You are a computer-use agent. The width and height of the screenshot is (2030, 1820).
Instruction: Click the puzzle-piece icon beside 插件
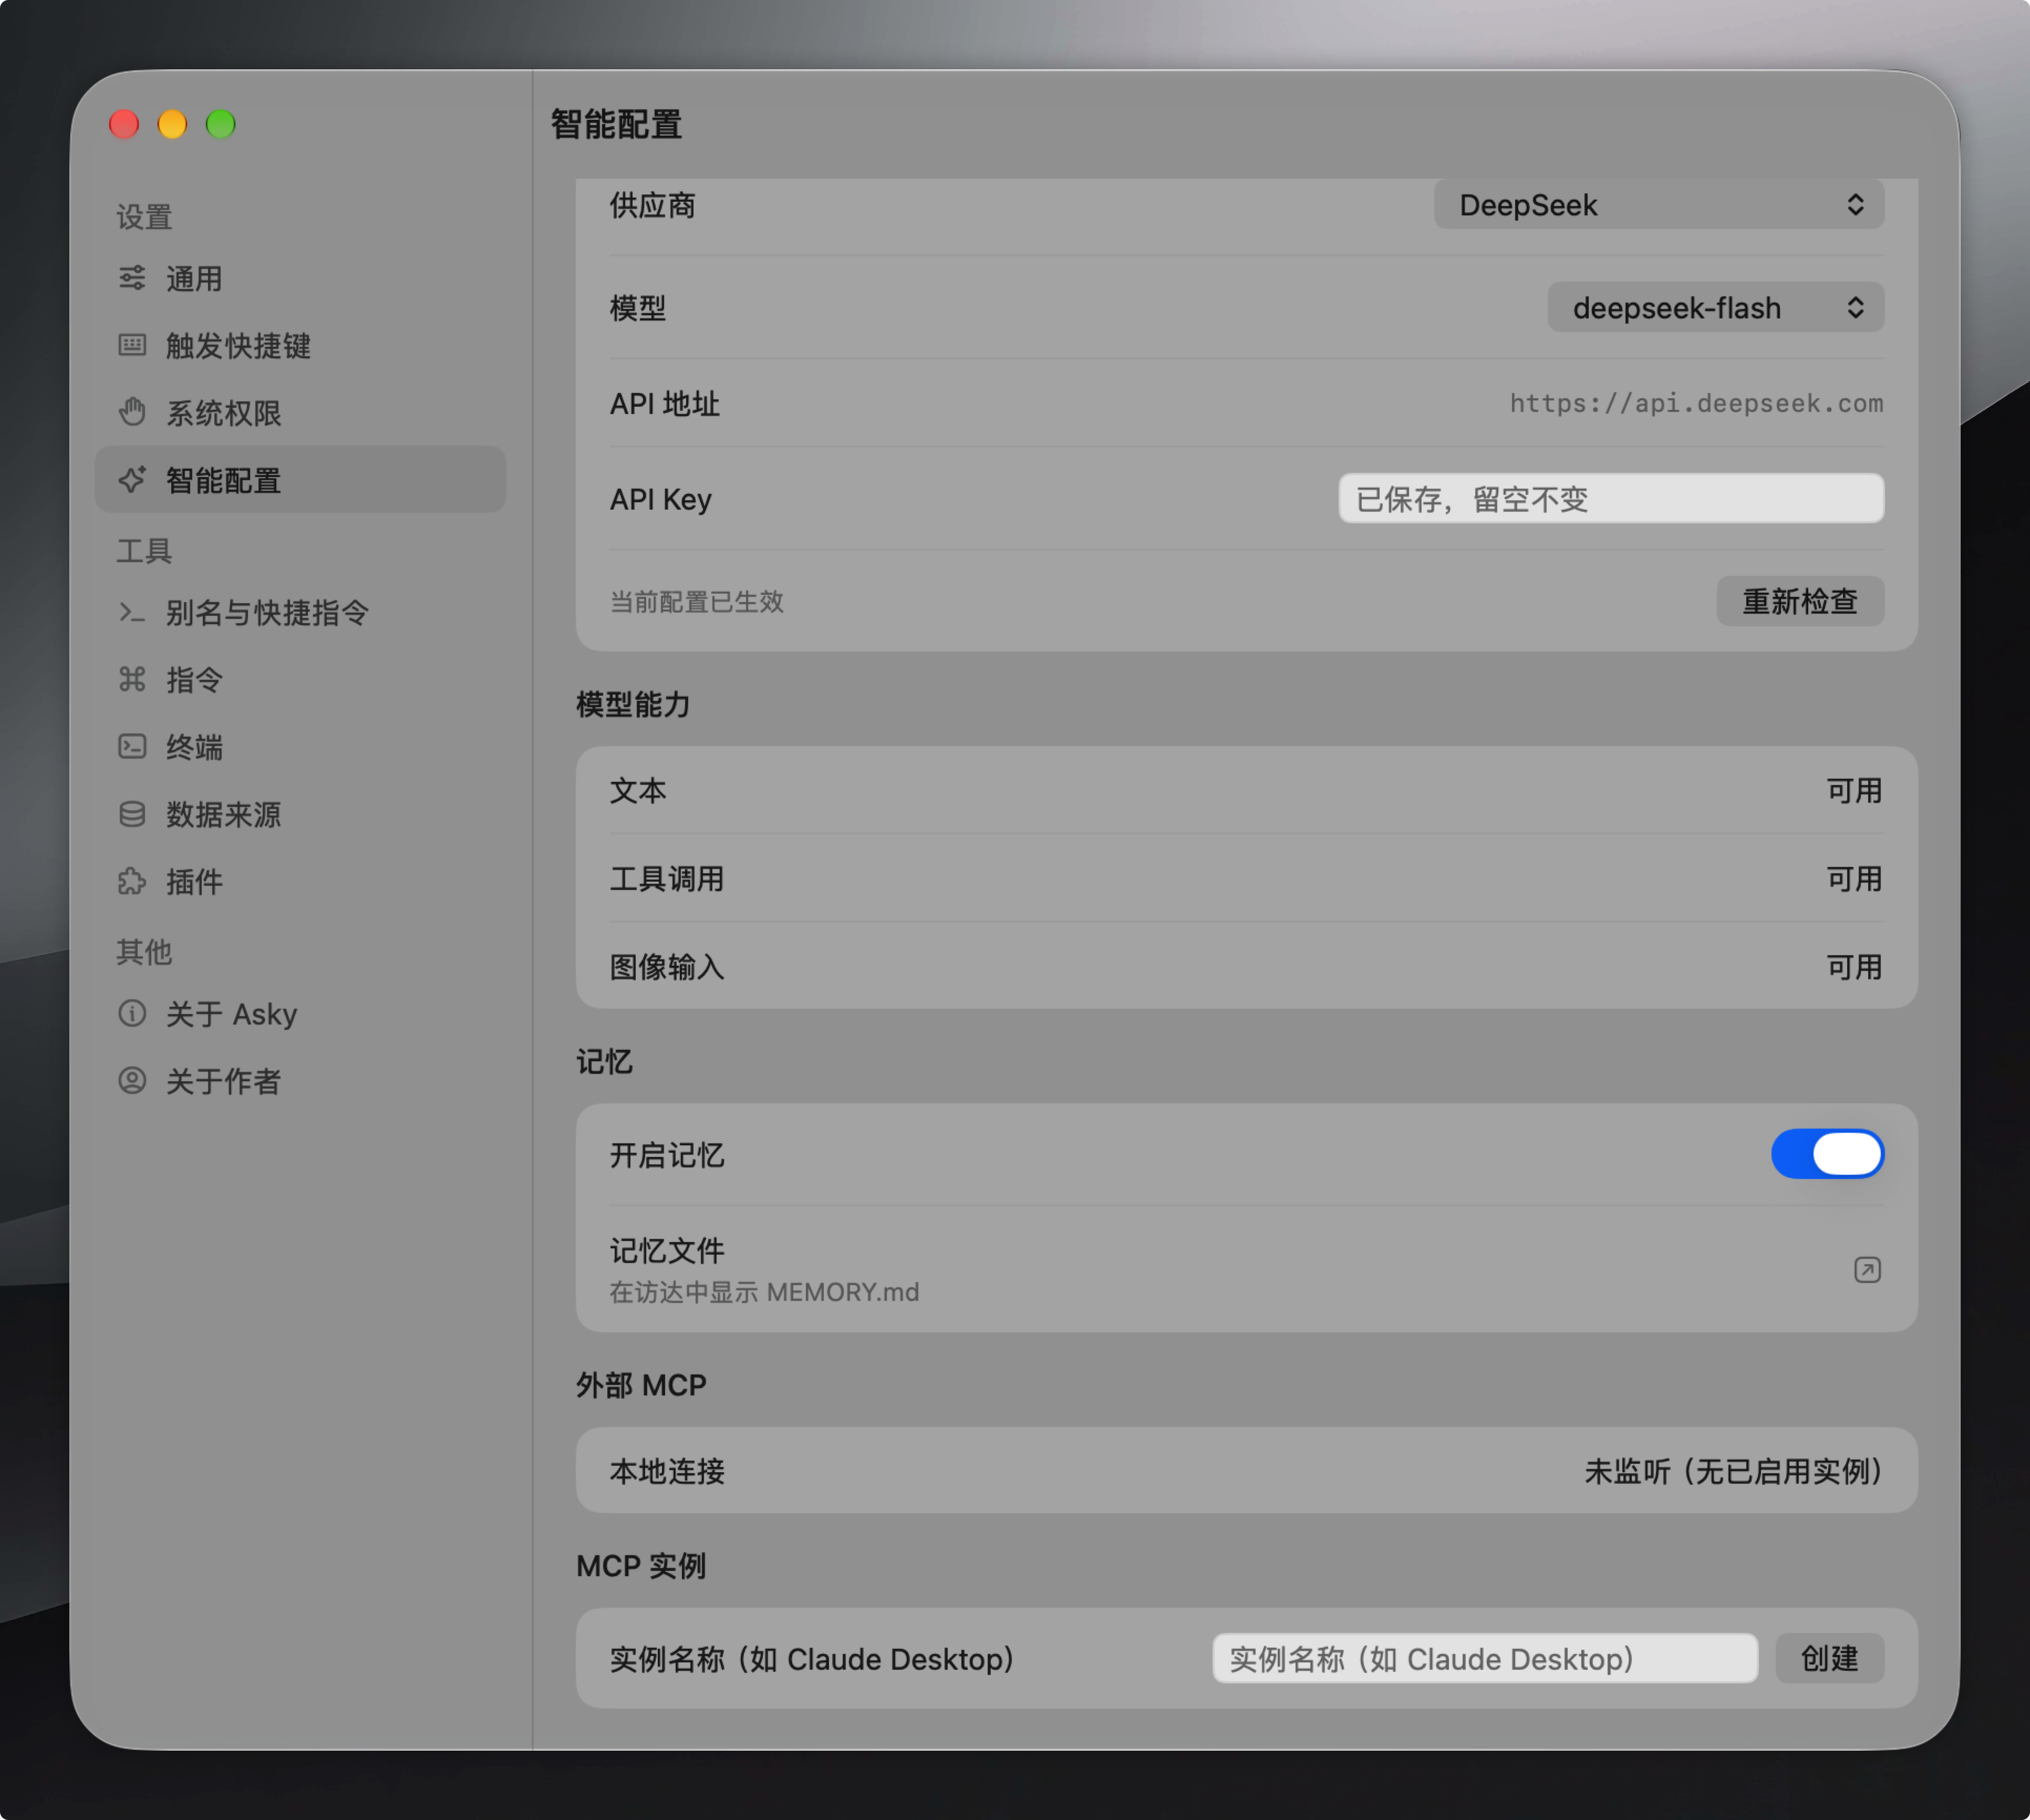[x=132, y=881]
